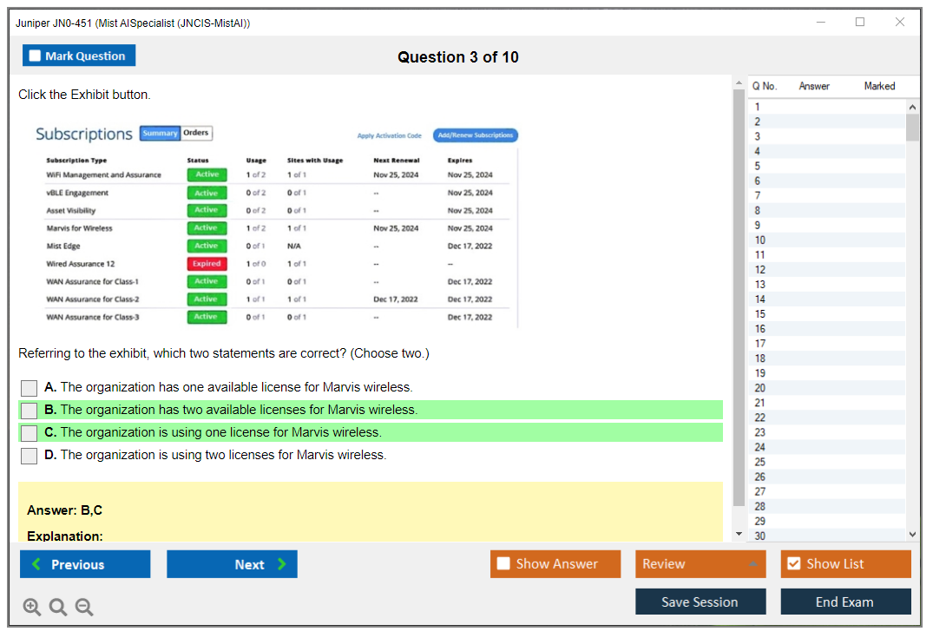Click the subscriptions exhibit image

coord(276,226)
